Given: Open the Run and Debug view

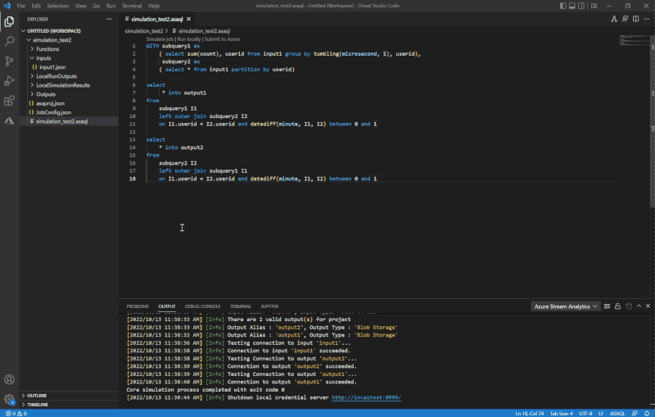Looking at the screenshot, I should click(x=9, y=80).
